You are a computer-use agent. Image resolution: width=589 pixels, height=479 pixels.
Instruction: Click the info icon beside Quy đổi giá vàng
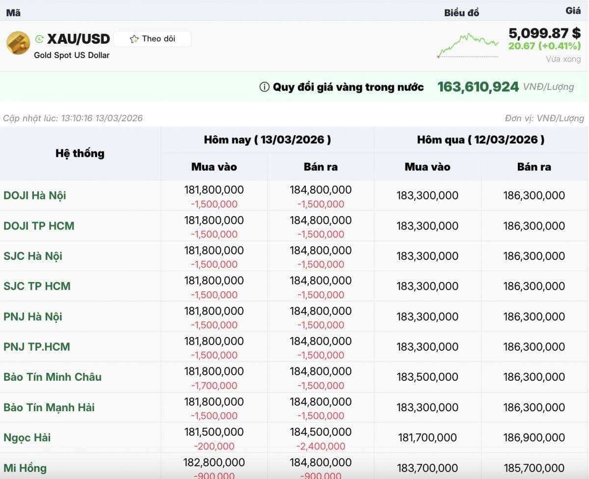264,87
